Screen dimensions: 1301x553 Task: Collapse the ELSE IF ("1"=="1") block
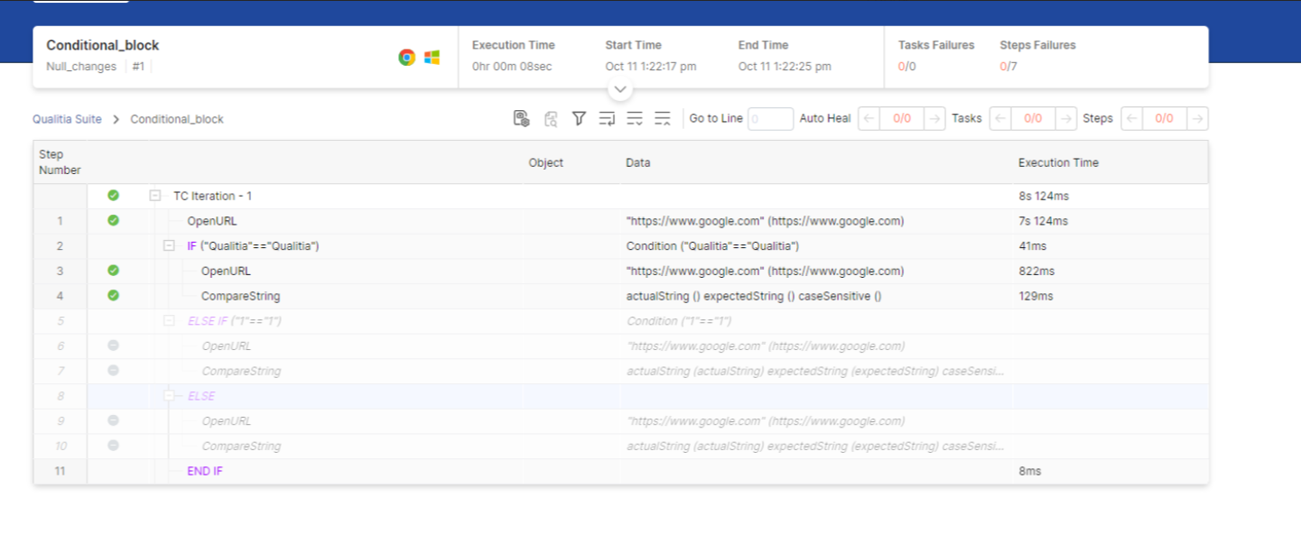pyautogui.click(x=169, y=321)
